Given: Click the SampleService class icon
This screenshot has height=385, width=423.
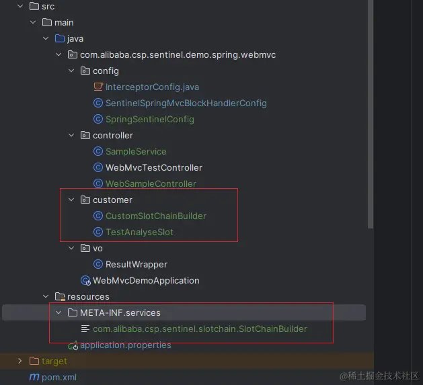Looking at the screenshot, I should pyautogui.click(x=98, y=151).
